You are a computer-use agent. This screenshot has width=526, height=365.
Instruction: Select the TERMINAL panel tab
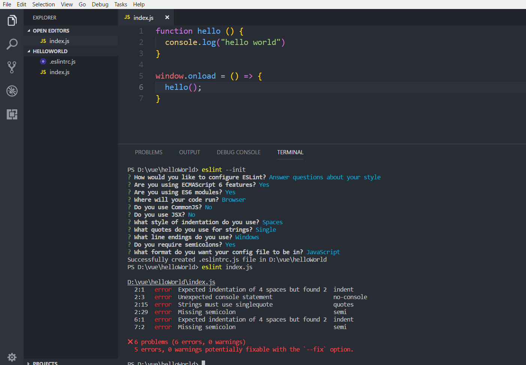pos(290,152)
